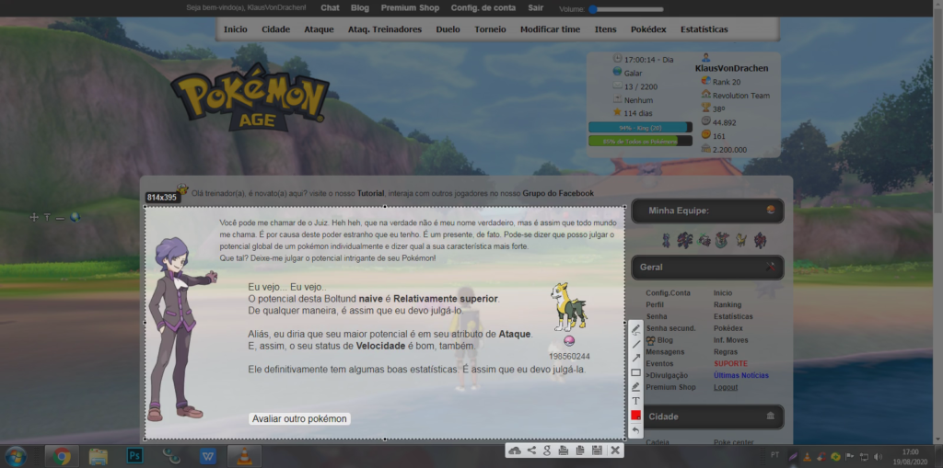The image size is (943, 468).
Task: Open Mensagens in Geral list
Action: [665, 352]
